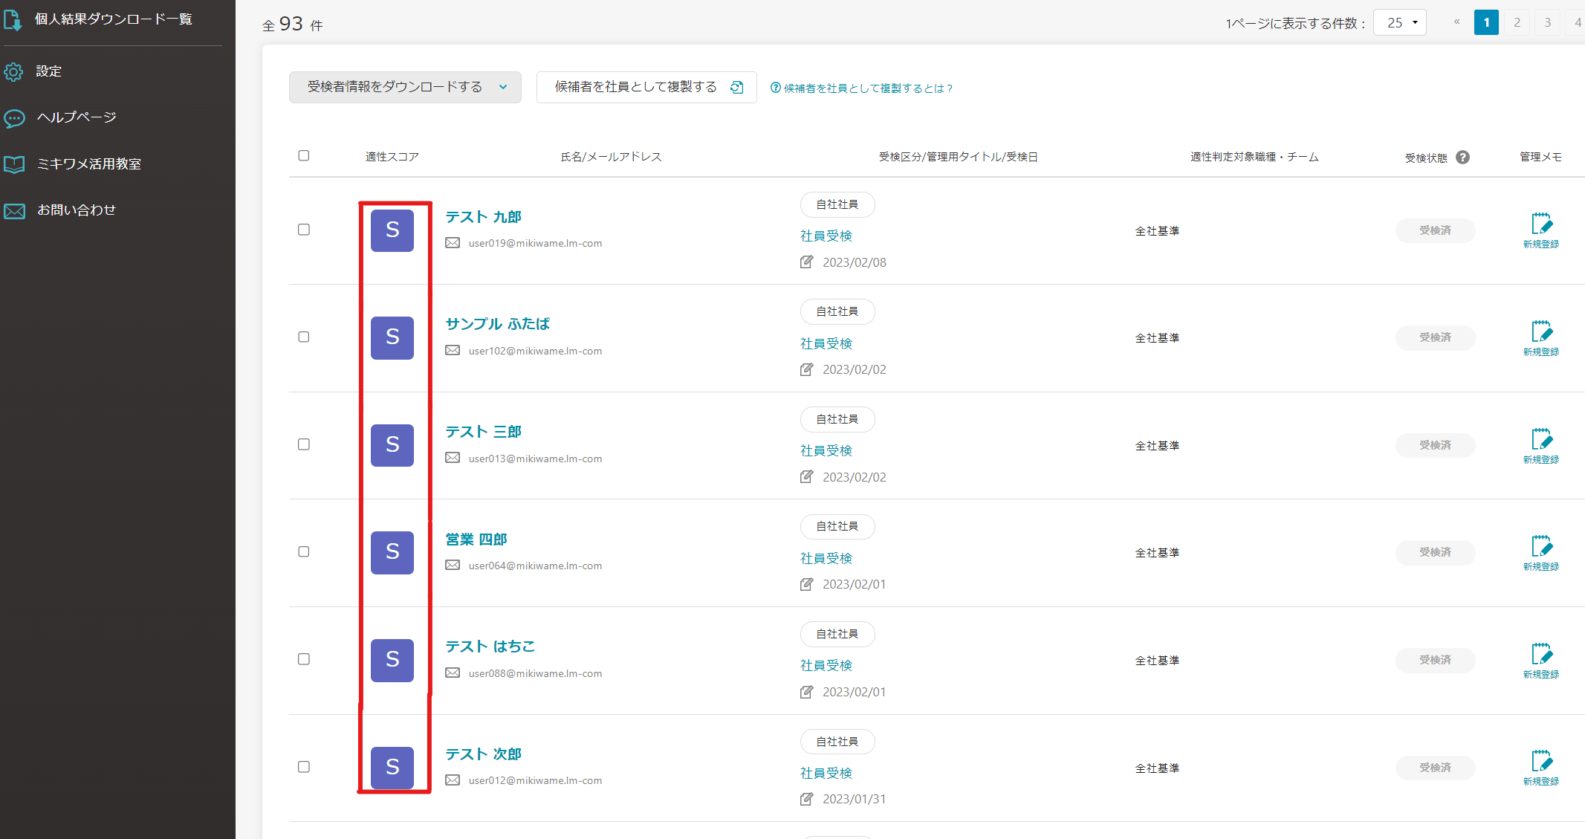Open 個人結果ダウンロード一覧 in sidebar

point(113,19)
